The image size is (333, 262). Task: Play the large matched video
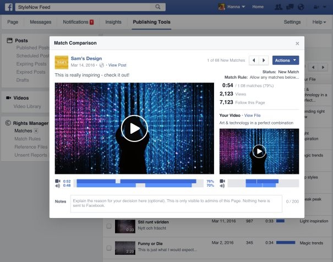point(134,128)
